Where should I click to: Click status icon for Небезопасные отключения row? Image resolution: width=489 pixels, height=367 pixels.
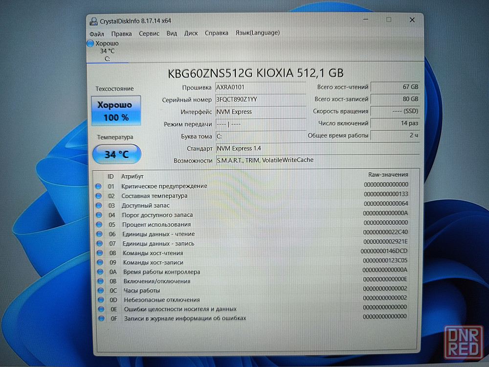(x=100, y=299)
